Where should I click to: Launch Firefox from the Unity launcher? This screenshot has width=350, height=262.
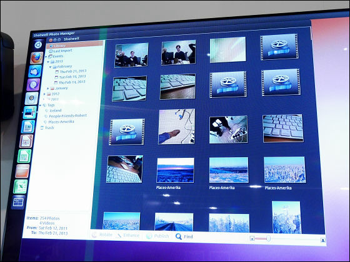pos(37,58)
